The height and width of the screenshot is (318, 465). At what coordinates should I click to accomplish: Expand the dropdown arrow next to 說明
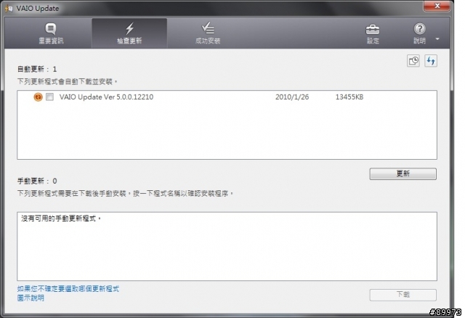point(437,38)
